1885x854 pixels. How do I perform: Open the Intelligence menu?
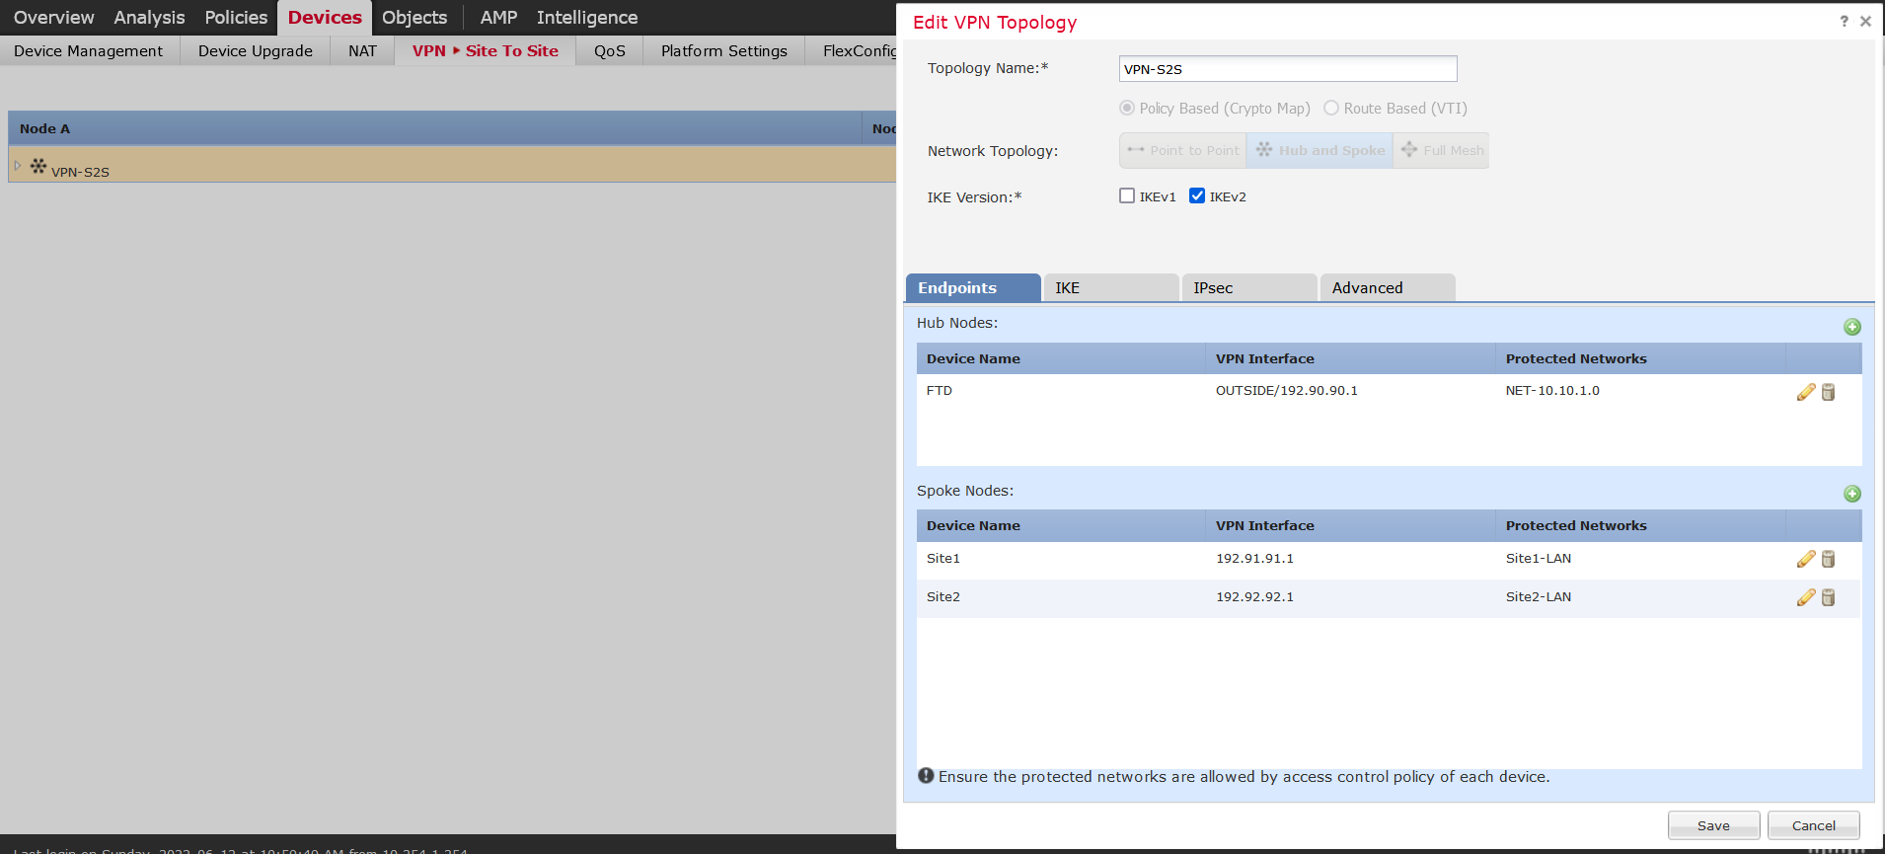587,17
